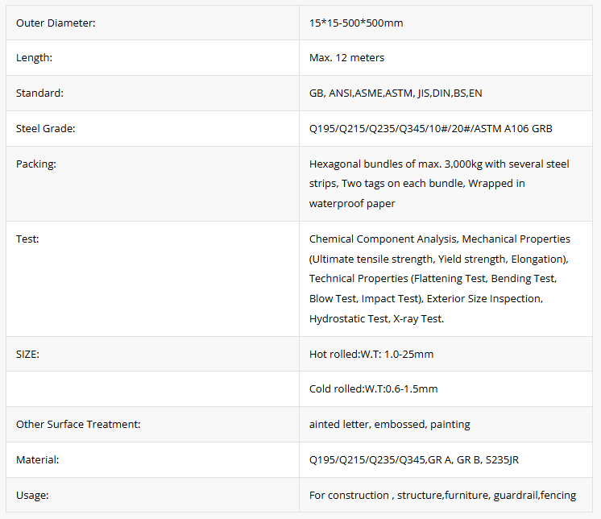The image size is (601, 519).
Task: Select the 'Max. 12 meters' value
Action: (346, 57)
